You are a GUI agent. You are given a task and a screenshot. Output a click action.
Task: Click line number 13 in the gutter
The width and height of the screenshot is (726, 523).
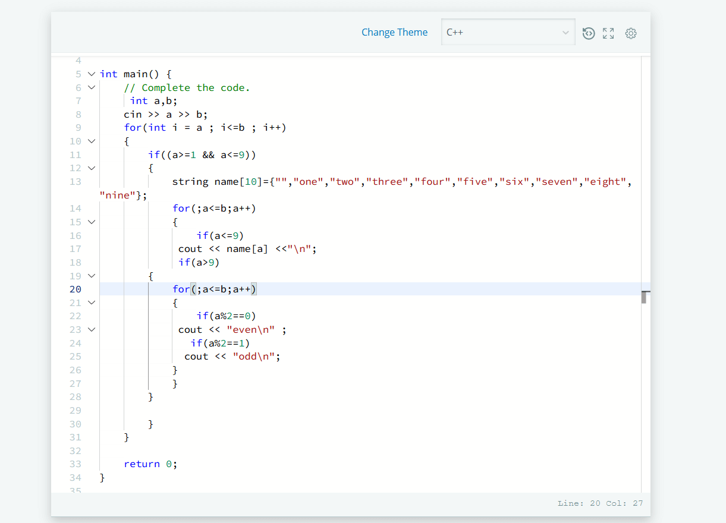pos(75,182)
